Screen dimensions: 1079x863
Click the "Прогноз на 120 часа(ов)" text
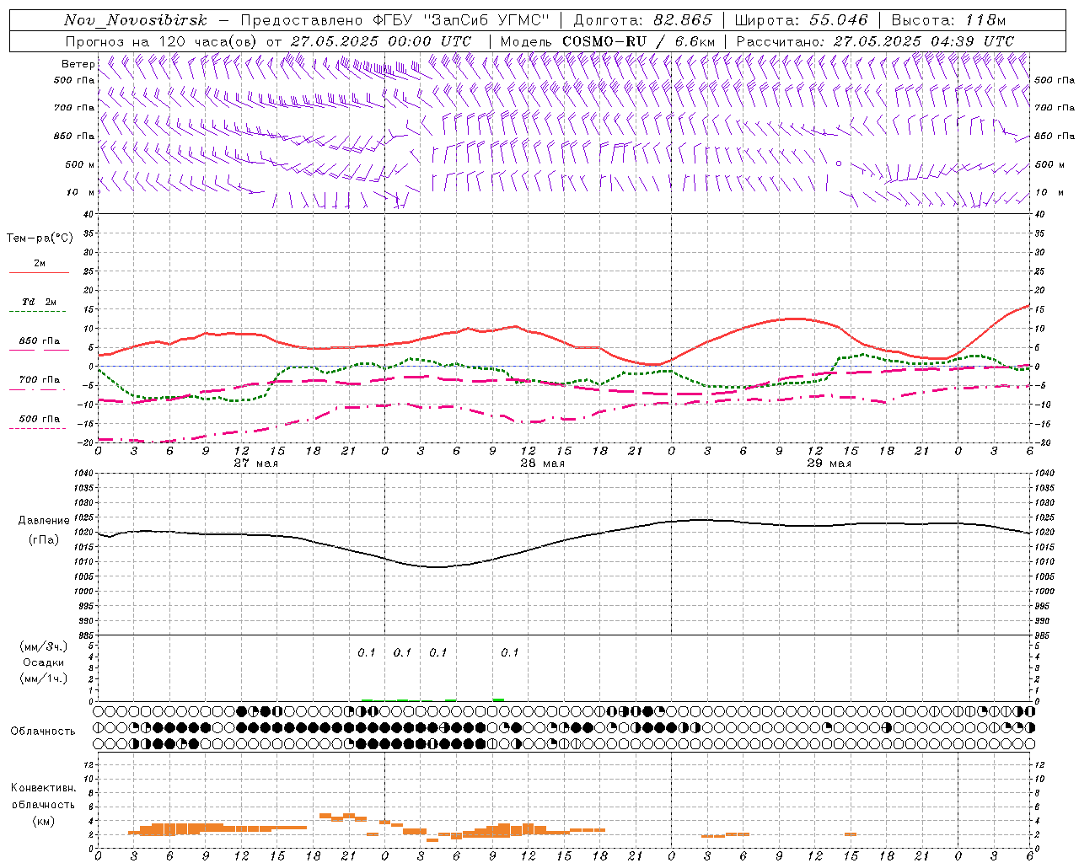click(161, 41)
